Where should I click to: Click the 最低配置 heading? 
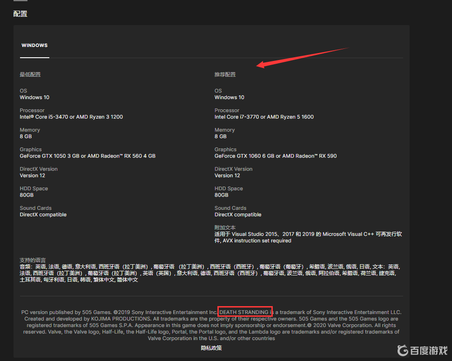click(30, 74)
